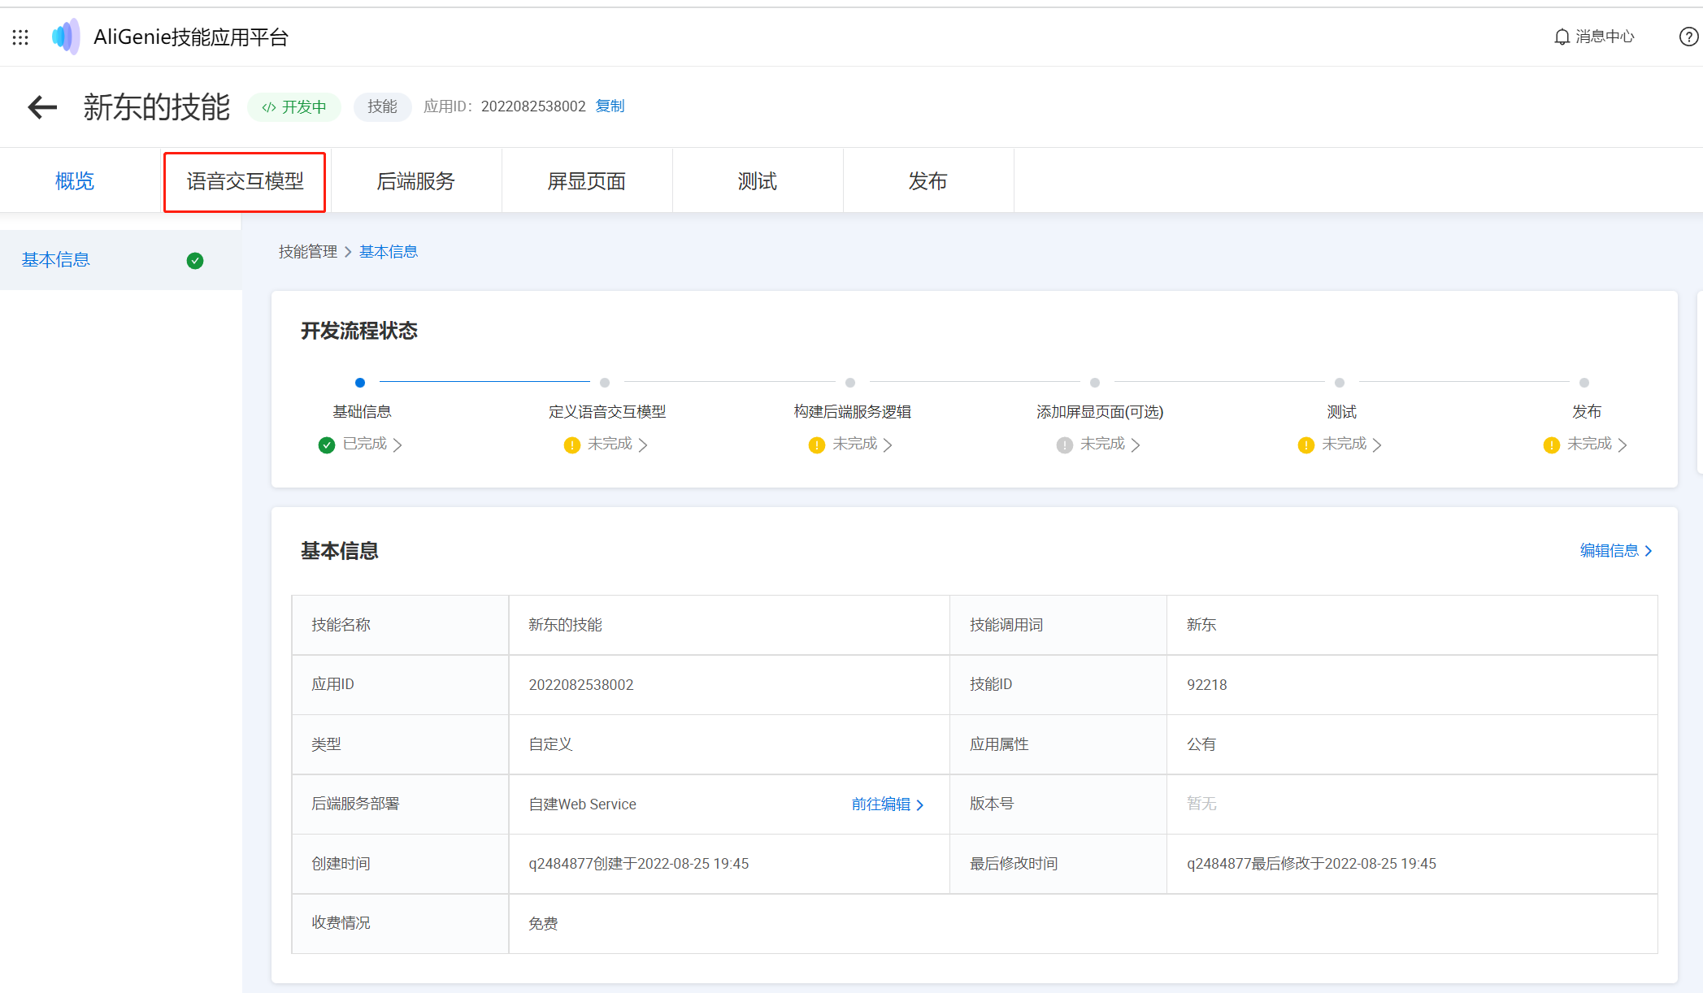Click warning icon under 构建后端服务逻辑
The height and width of the screenshot is (993, 1703).
(817, 444)
